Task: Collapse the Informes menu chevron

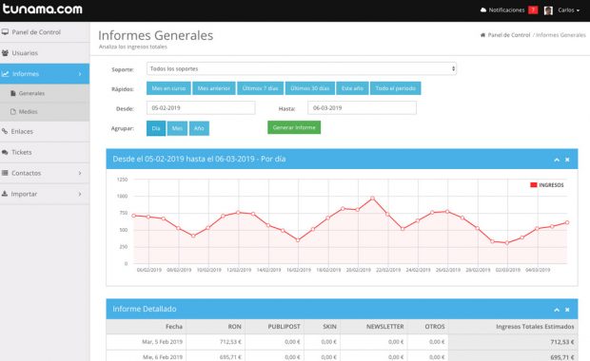Action: [80, 74]
